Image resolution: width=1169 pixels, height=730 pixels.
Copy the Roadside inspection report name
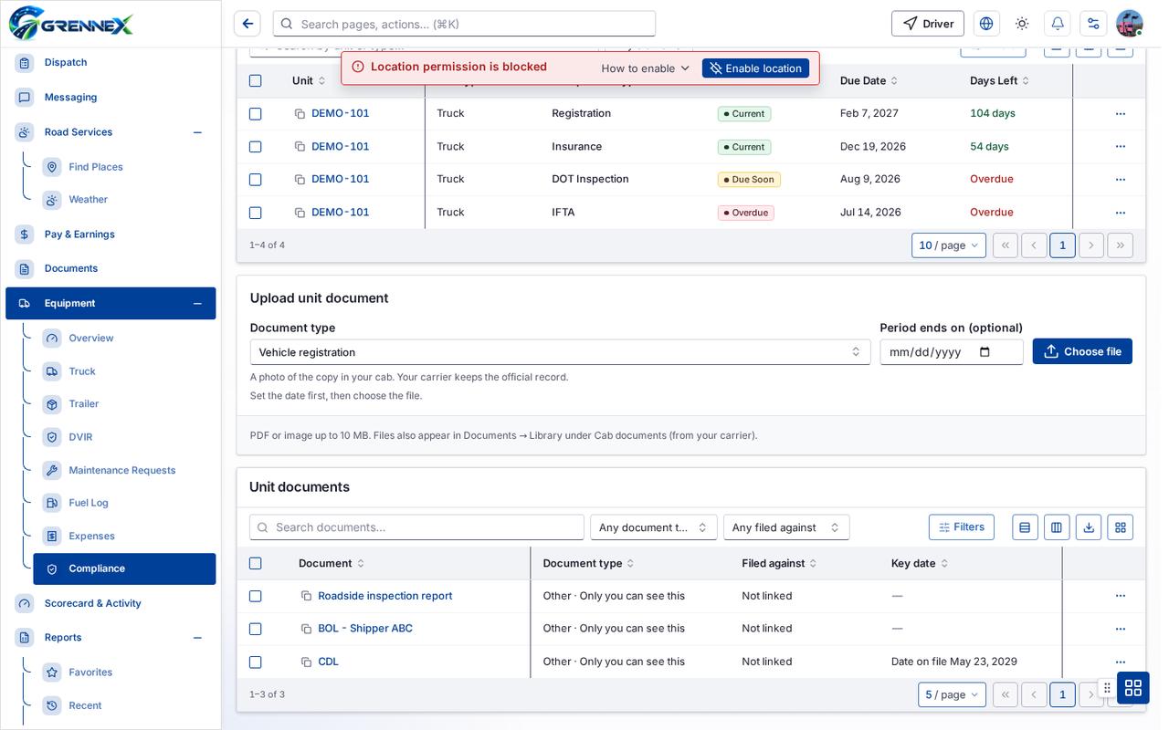click(307, 596)
